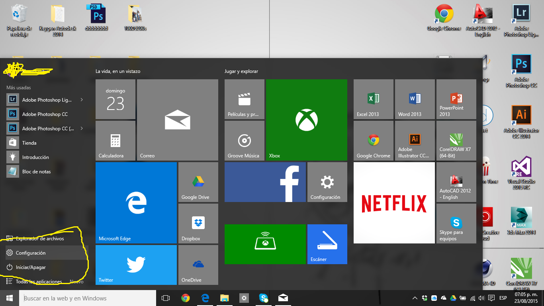
Task: Open Edge from the taskbar
Action: [x=205, y=298]
